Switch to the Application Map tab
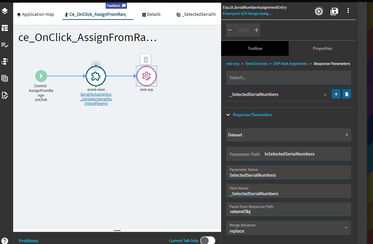This screenshot has width=373, height=244. pos(35,14)
